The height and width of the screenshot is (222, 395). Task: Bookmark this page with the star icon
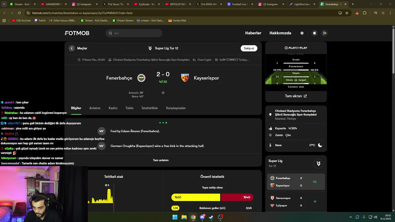[347, 13]
